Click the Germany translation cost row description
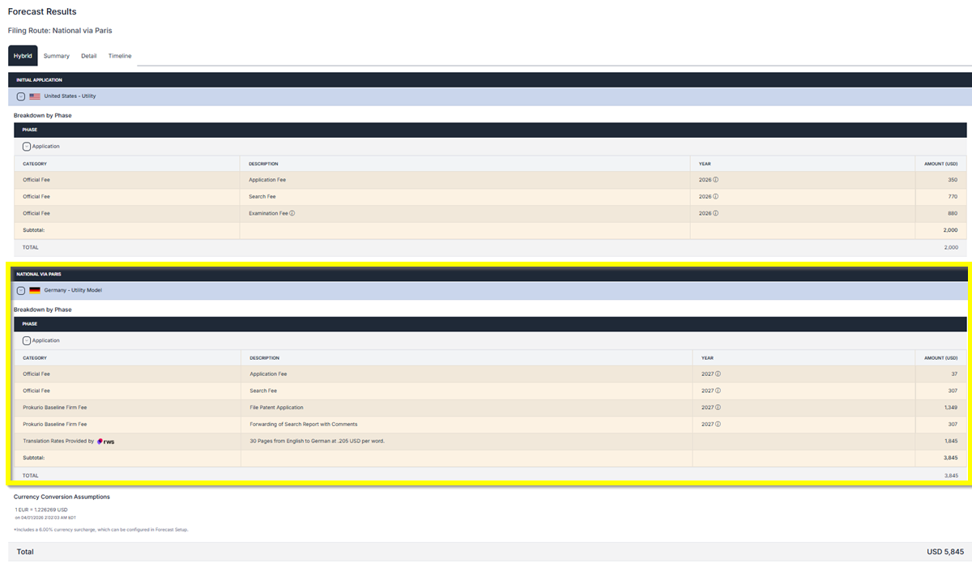The width and height of the screenshot is (972, 568). [318, 441]
